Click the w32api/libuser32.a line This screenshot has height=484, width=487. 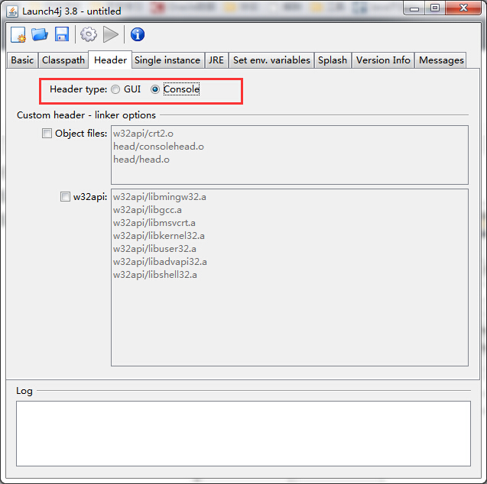tap(154, 249)
